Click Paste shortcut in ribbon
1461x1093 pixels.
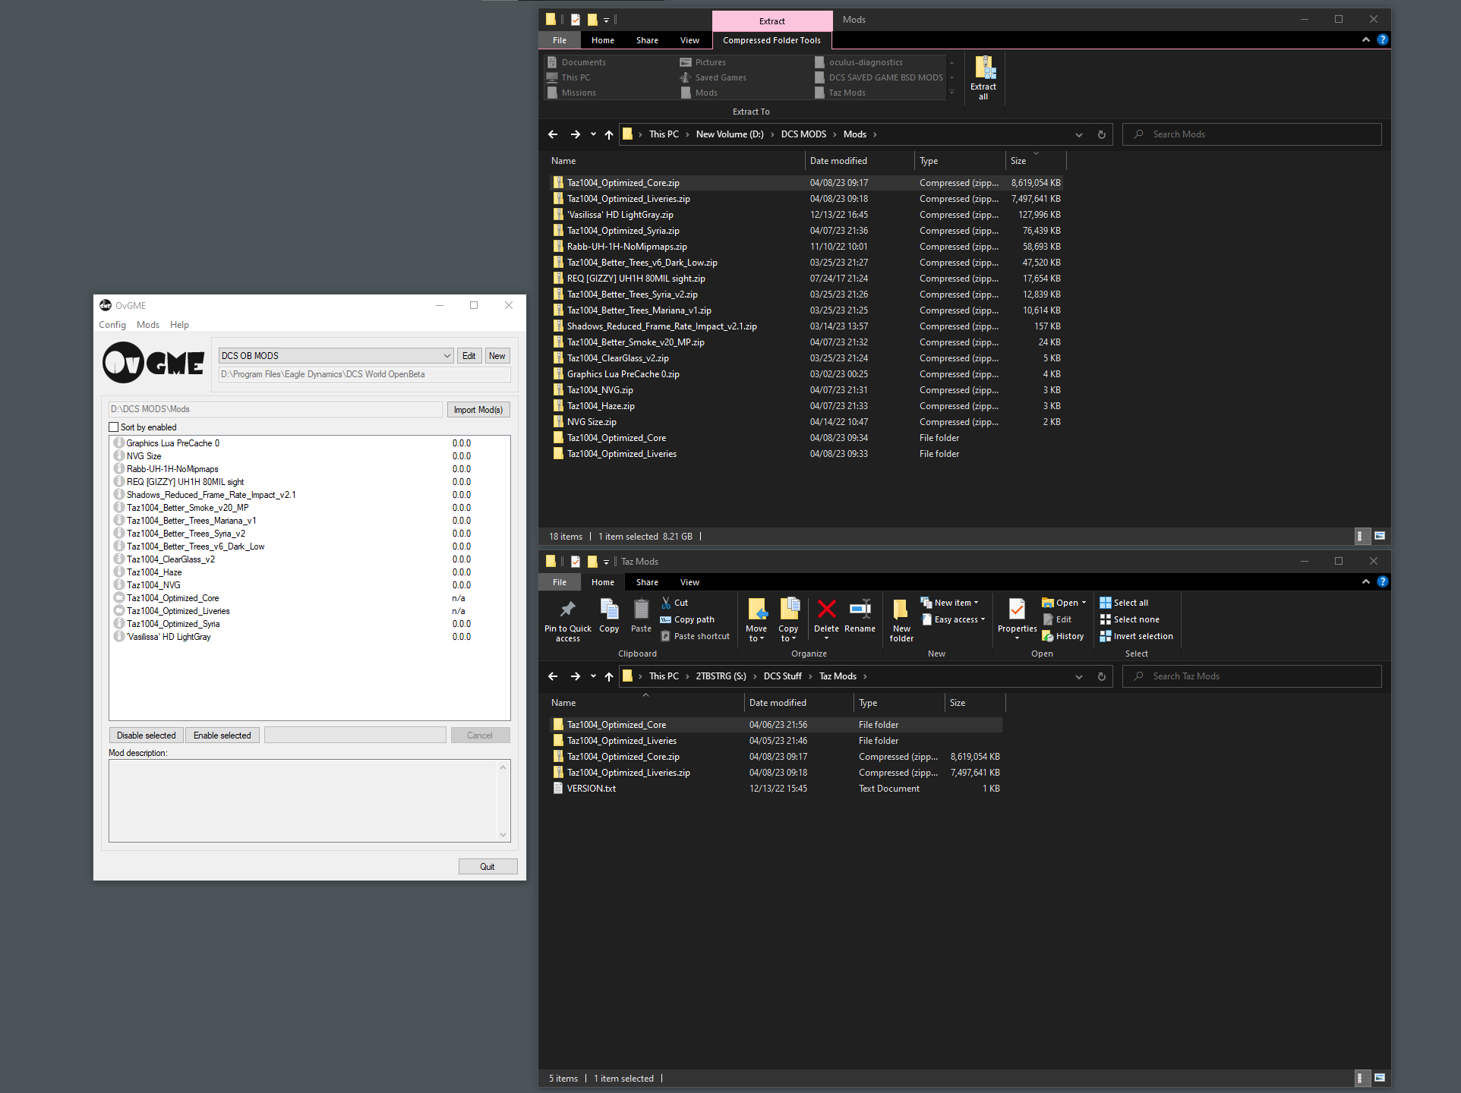point(695,636)
